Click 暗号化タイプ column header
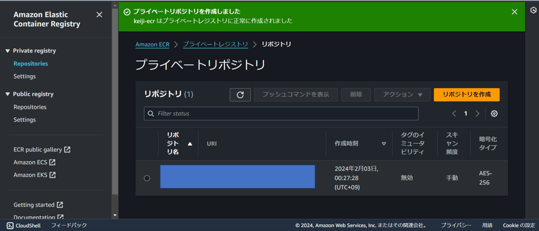 [488, 144]
